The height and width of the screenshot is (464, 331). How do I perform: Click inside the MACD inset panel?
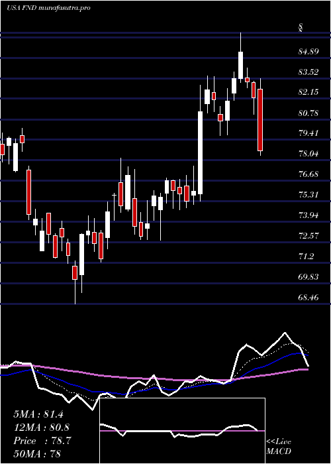pyautogui.click(x=182, y=431)
